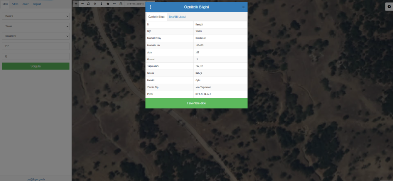Viewport: 393px width, 181px height.
Task: Select the measure distance tool icon
Action: pyautogui.click(x=114, y=4)
